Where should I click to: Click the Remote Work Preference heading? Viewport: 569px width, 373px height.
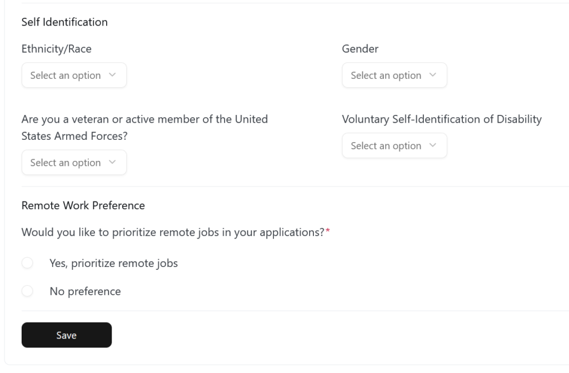coord(83,205)
